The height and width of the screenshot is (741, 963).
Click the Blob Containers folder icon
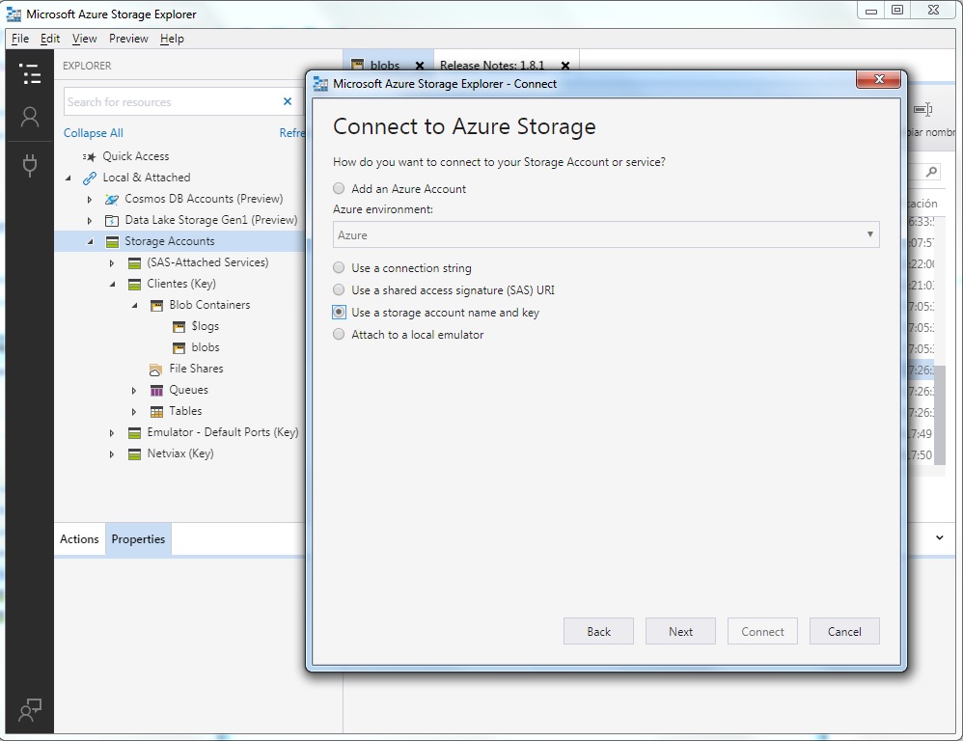click(156, 305)
